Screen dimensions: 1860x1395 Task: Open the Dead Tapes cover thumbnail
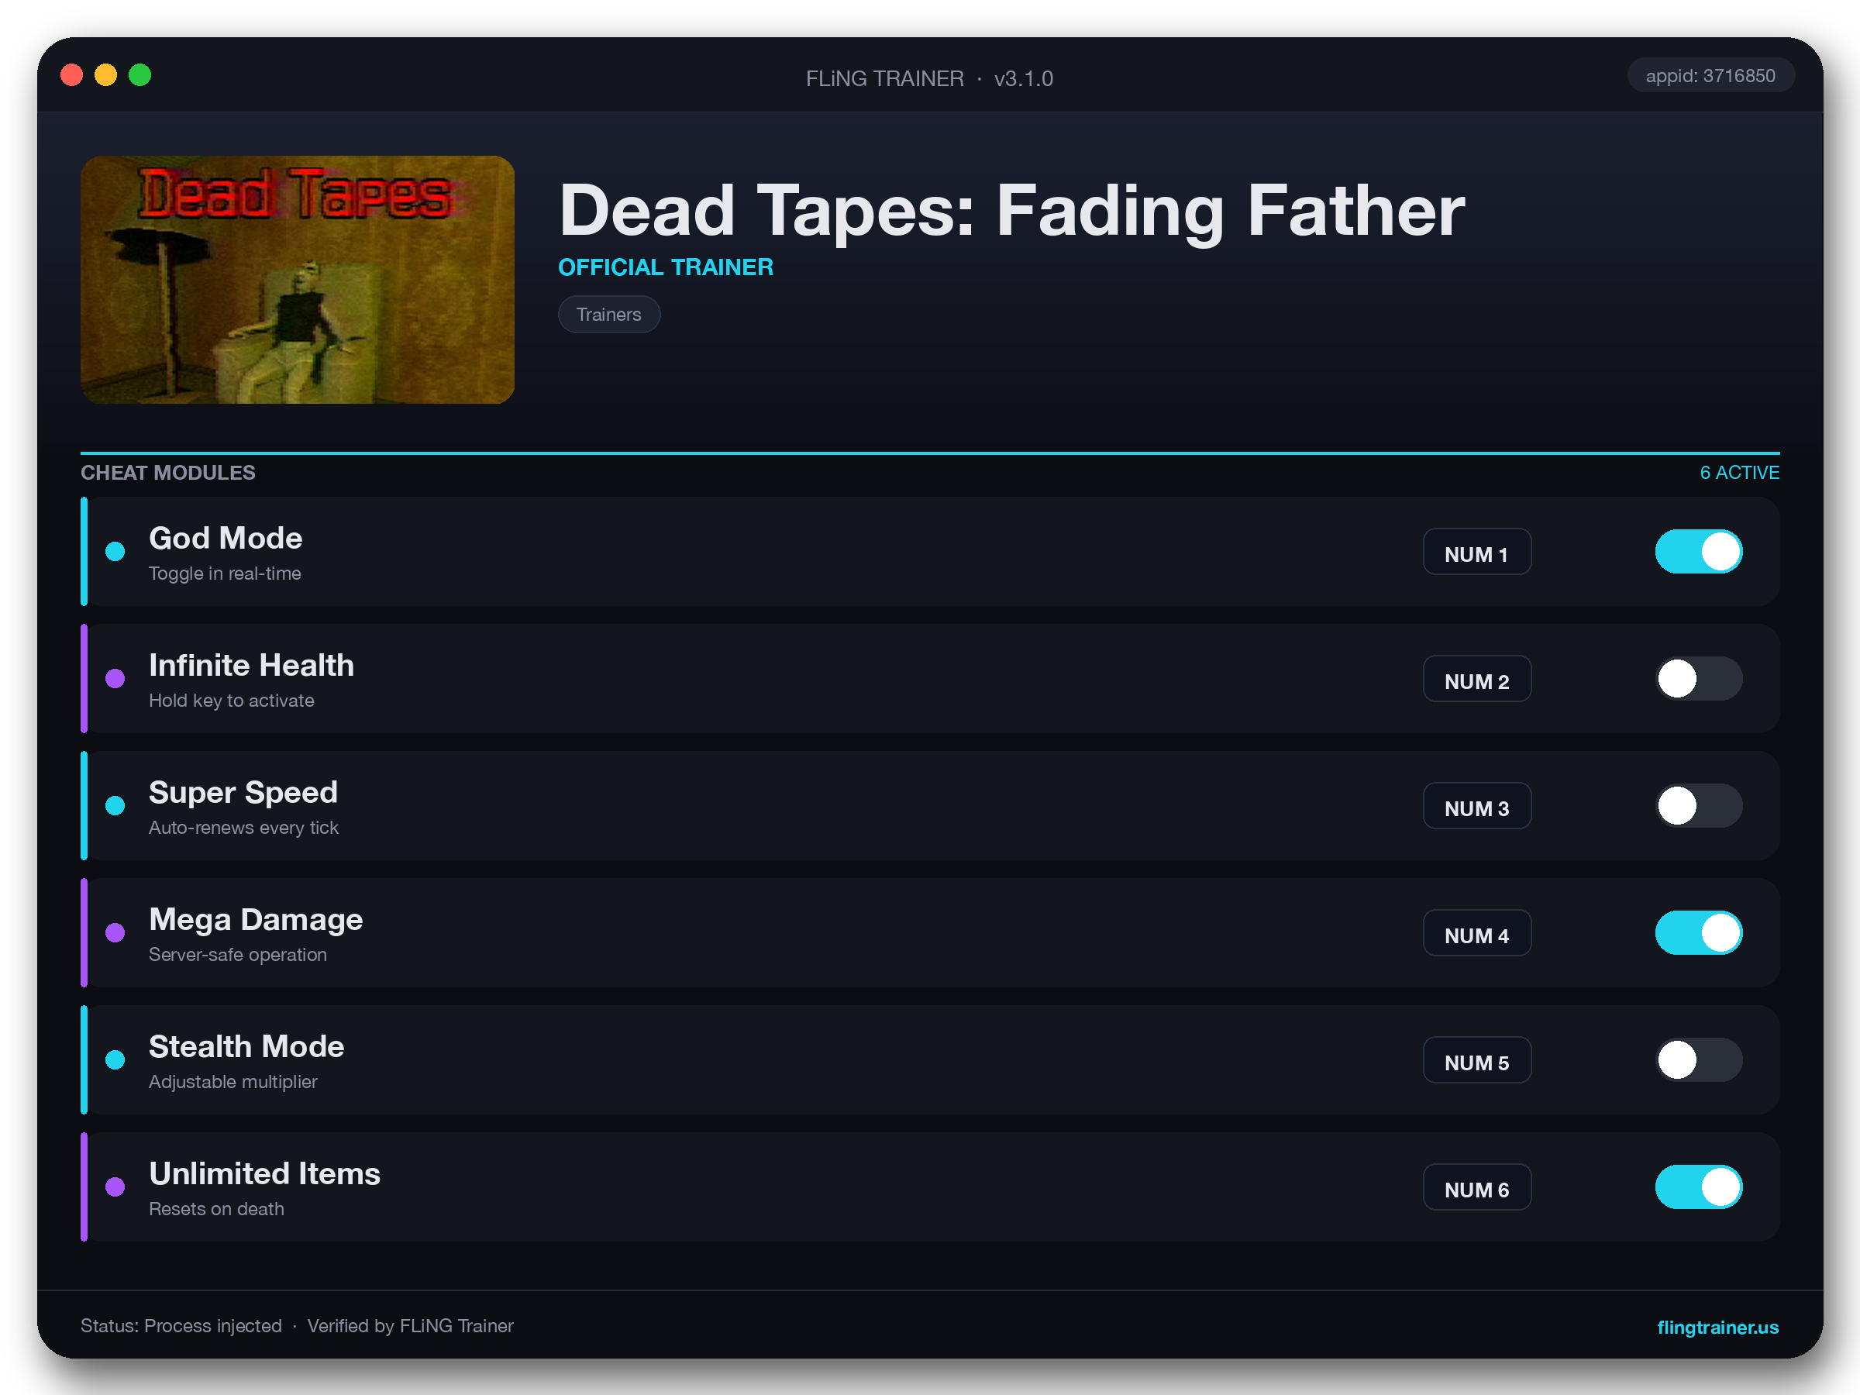pyautogui.click(x=298, y=279)
